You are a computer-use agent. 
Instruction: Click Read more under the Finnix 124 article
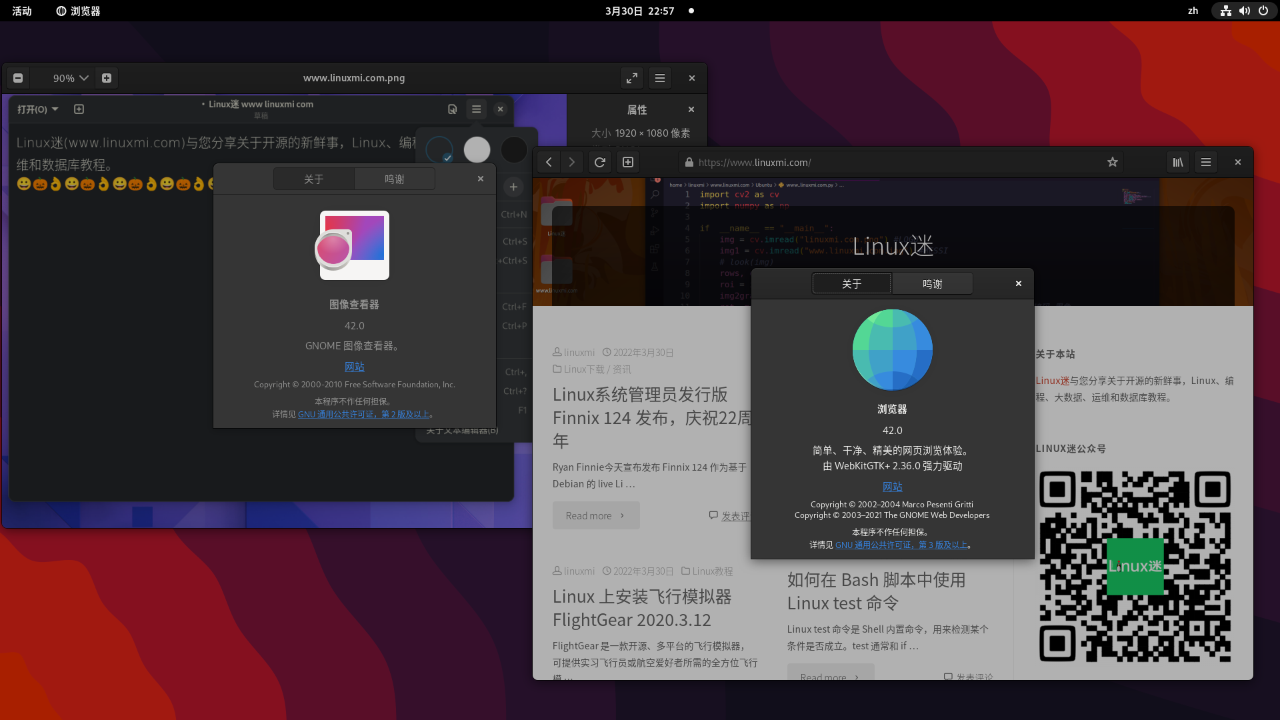pos(596,515)
